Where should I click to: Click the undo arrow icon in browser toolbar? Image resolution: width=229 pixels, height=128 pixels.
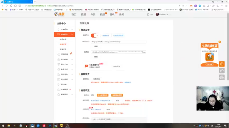[213, 6]
